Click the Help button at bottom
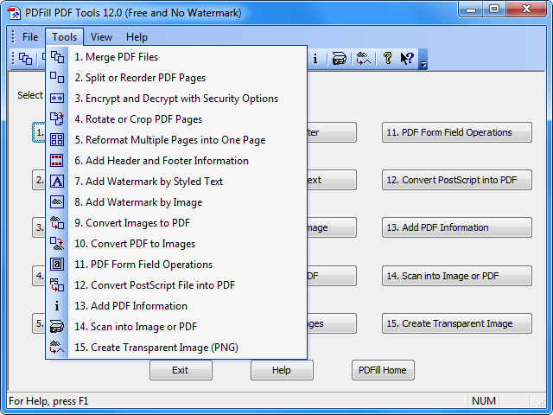 [282, 370]
